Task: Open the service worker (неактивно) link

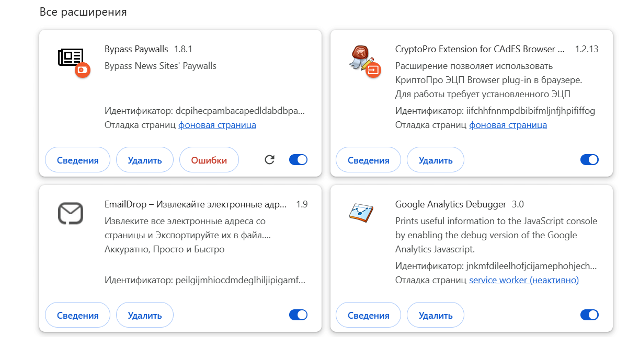Action: coord(524,280)
